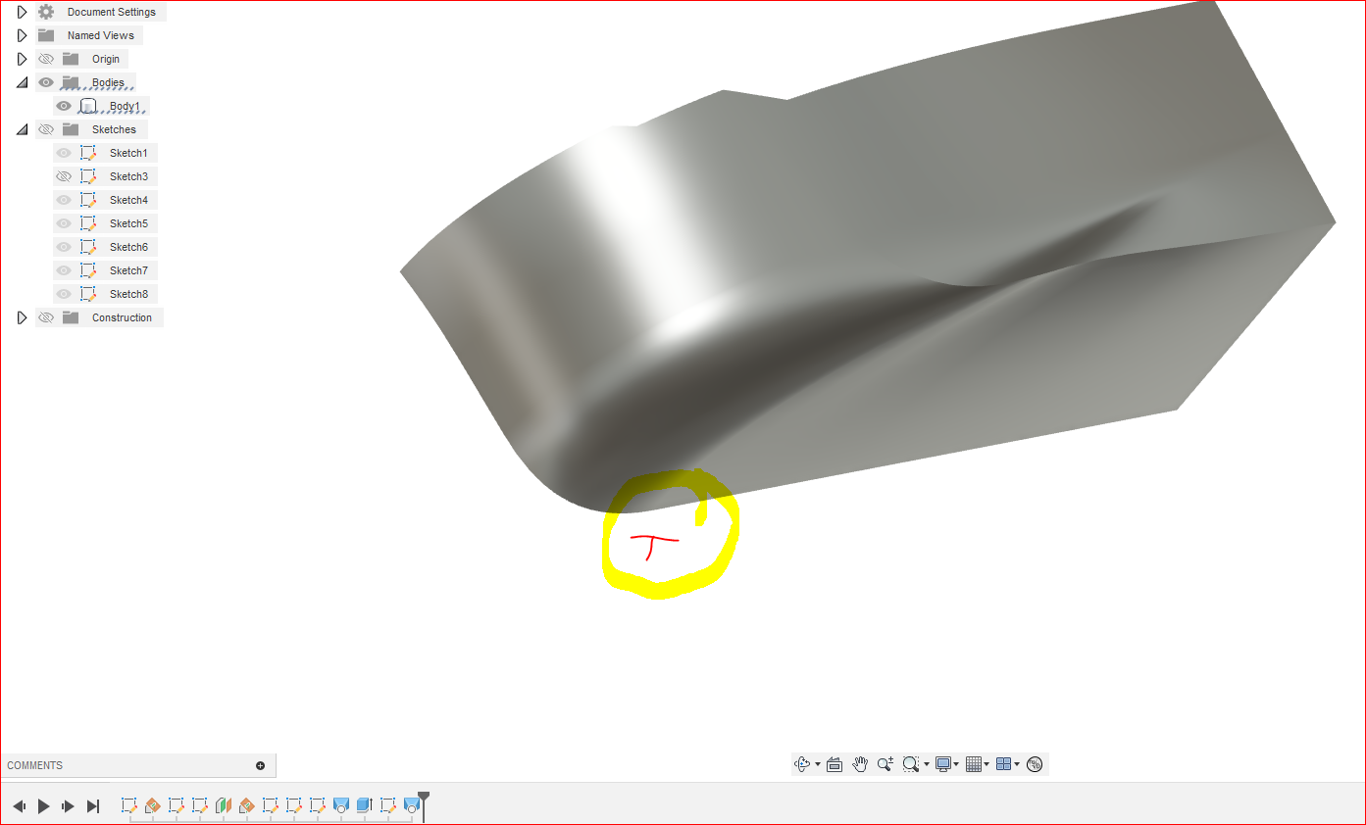Viewport: 1366px width, 825px height.
Task: Click the Look At icon
Action: point(835,763)
